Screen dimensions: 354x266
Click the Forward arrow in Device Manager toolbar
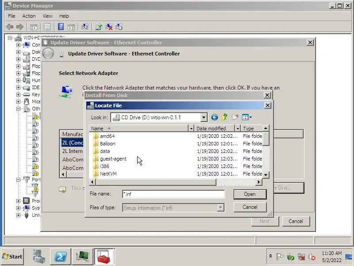(20, 27)
